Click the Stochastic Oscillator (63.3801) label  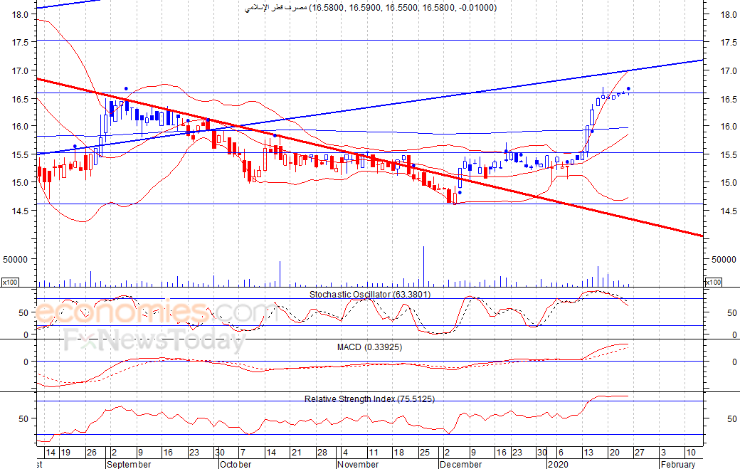[x=370, y=295]
